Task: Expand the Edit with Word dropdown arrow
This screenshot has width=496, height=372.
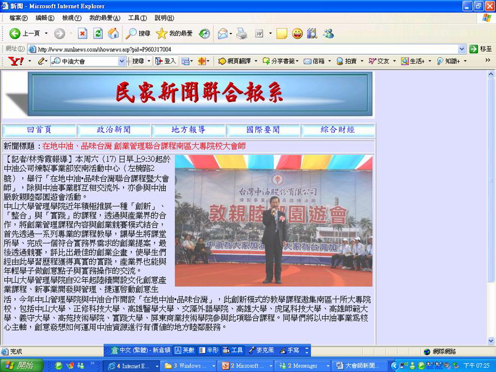Action: pyautogui.click(x=270, y=33)
